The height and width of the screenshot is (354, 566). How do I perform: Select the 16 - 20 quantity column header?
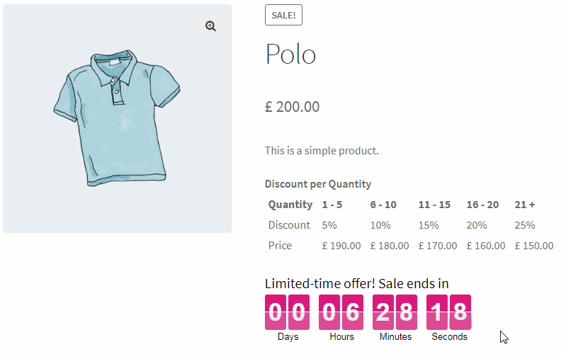pyautogui.click(x=482, y=205)
